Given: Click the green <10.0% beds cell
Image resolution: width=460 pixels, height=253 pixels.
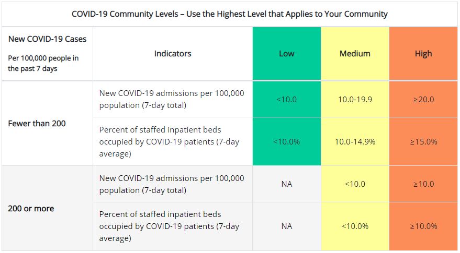Looking at the screenshot, I should tap(286, 141).
